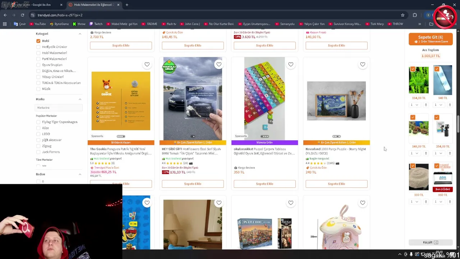Favorite the HotFlowers BMW gift product
Image resolution: width=460 pixels, height=259 pixels.
219,64
